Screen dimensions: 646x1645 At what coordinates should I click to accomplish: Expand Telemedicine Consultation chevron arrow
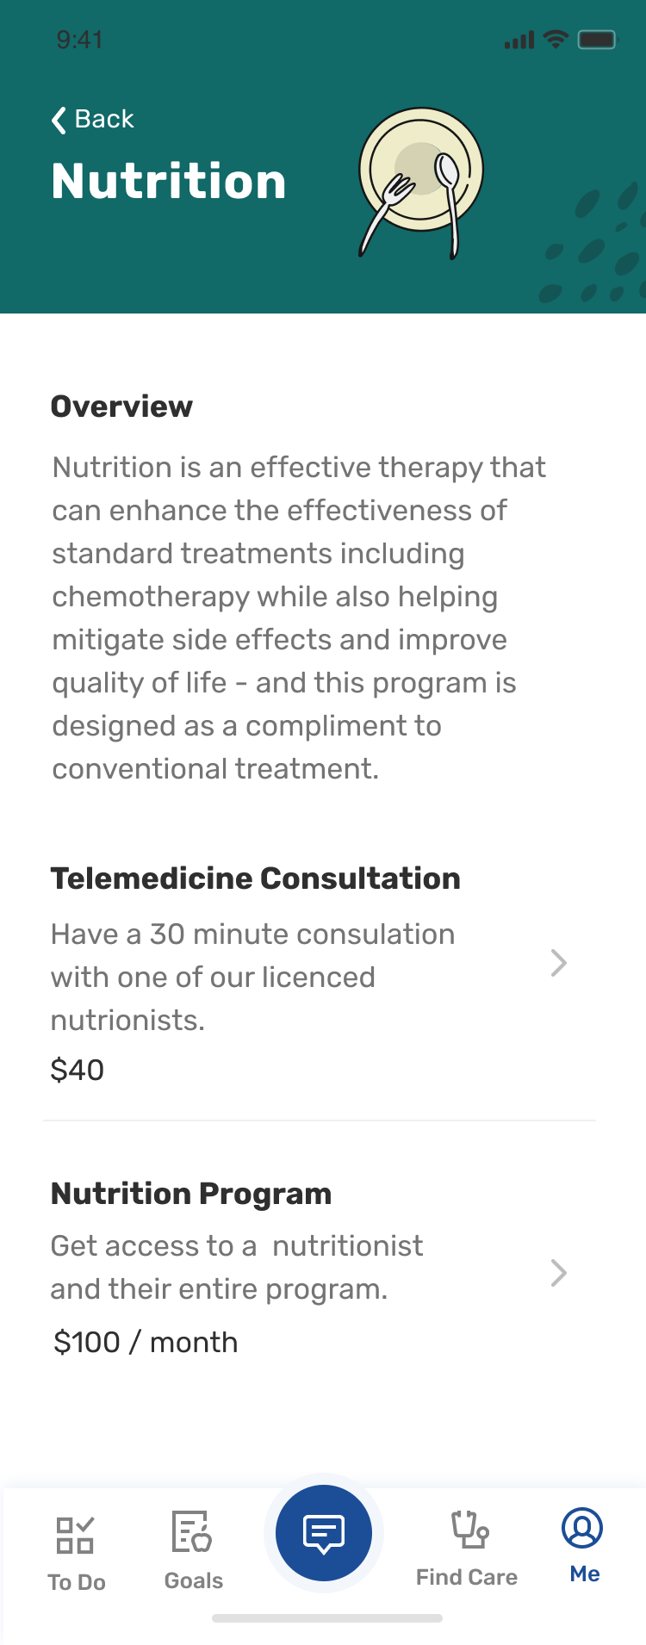click(559, 963)
